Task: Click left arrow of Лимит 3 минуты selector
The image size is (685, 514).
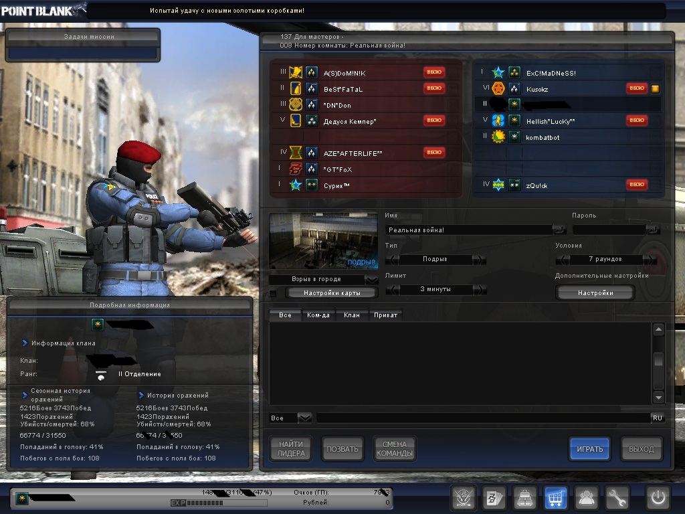Action: tap(392, 289)
